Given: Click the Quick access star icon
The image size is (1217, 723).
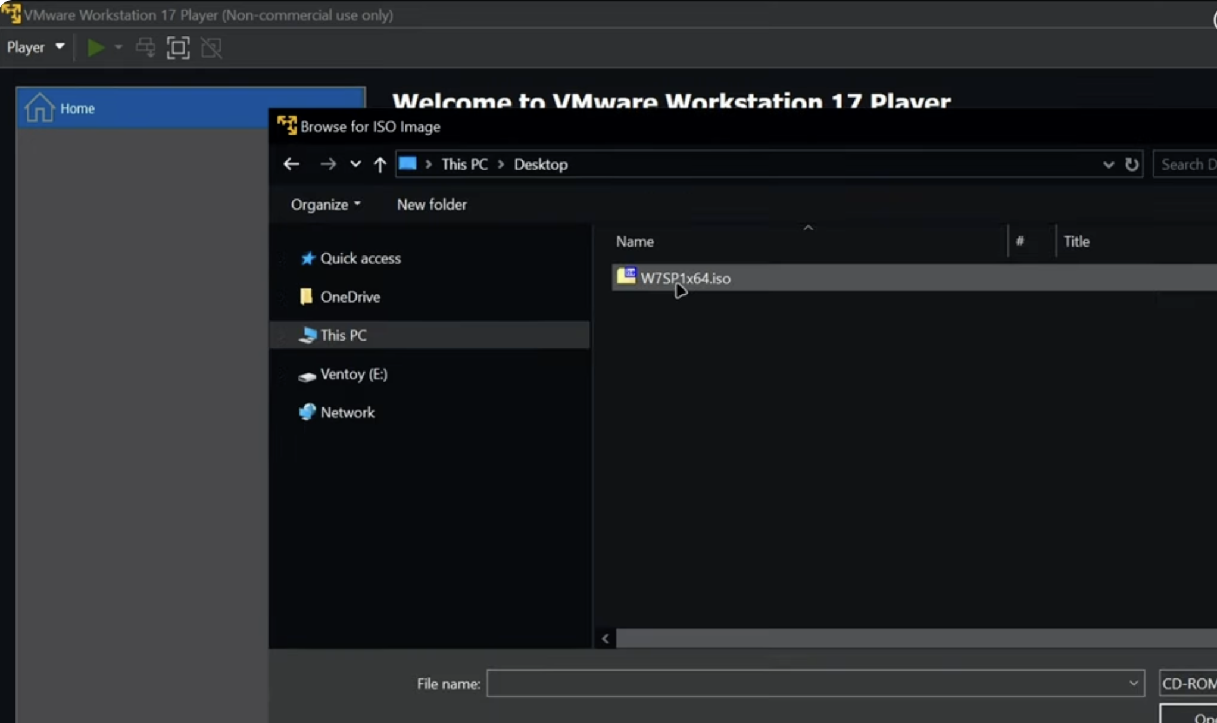Looking at the screenshot, I should pos(307,258).
